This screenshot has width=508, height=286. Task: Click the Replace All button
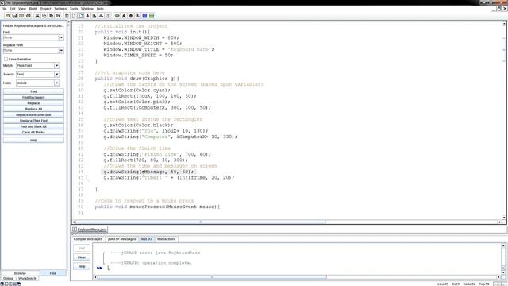(33, 110)
